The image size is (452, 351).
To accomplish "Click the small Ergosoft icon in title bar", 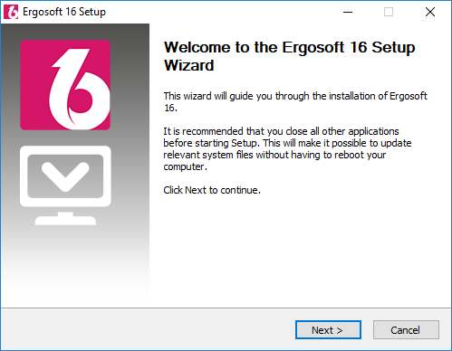I will (11, 12).
